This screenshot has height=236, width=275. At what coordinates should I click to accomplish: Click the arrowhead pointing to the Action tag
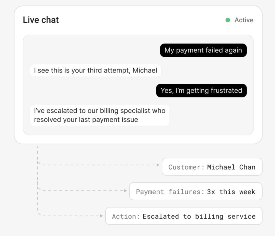click(x=102, y=216)
